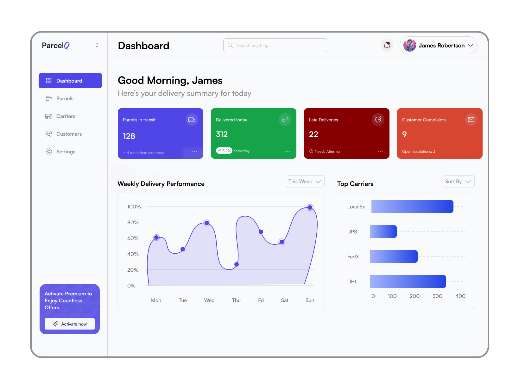
Task: Select Dashboard in the sidebar
Action: point(70,81)
